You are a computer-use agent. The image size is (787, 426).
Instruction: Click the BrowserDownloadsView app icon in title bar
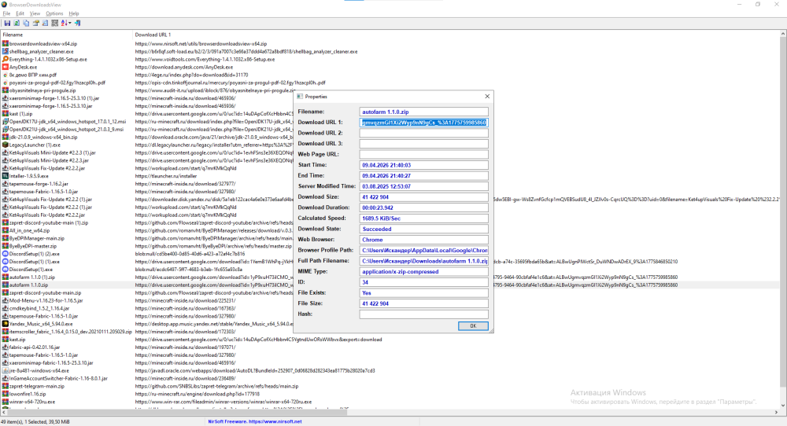(x=5, y=4)
